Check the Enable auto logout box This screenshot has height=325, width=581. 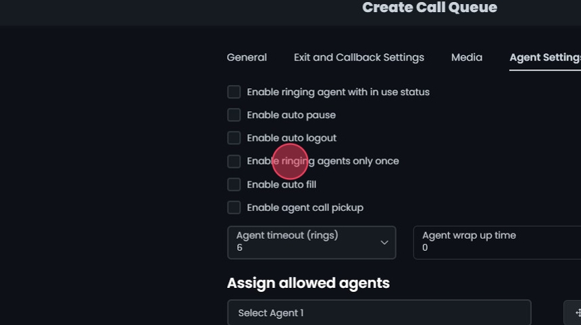(x=234, y=138)
